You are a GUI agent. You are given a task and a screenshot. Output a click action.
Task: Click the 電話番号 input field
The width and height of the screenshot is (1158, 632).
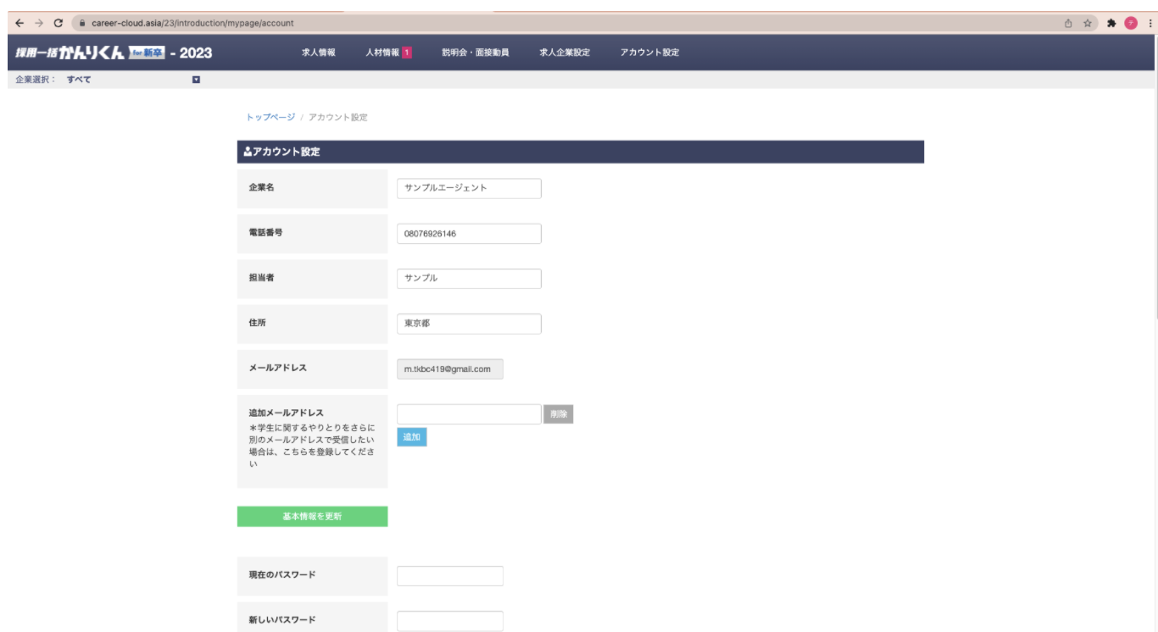click(x=469, y=234)
